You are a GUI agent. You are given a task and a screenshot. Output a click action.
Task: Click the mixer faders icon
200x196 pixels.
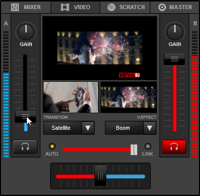coord(15,7)
